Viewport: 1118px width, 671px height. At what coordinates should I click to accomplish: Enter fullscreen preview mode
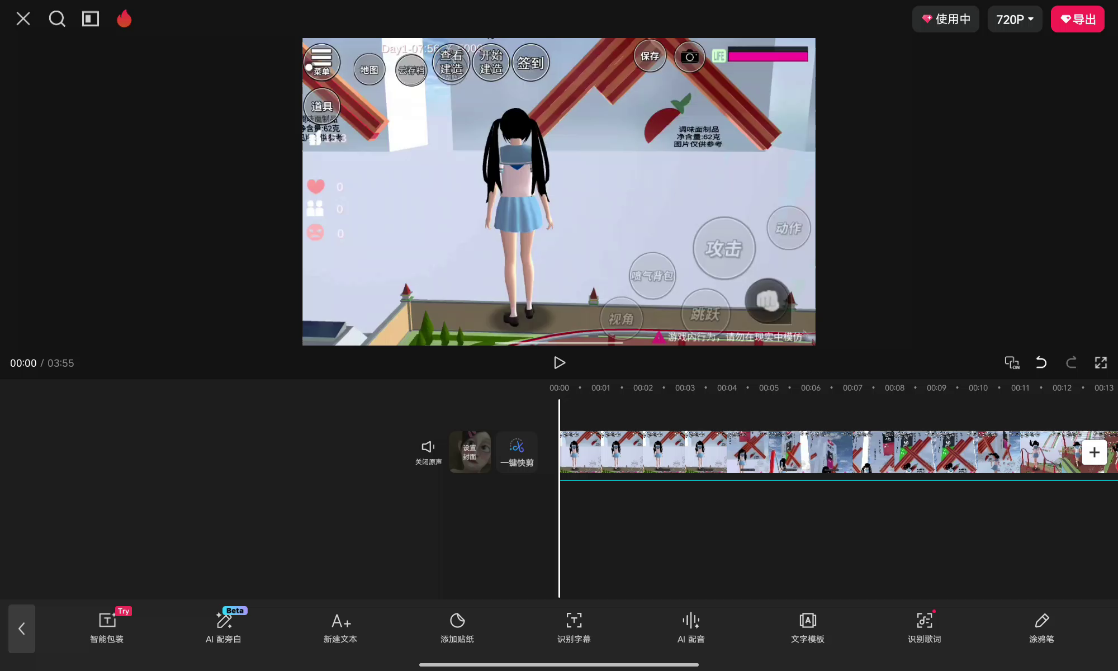[1101, 362]
